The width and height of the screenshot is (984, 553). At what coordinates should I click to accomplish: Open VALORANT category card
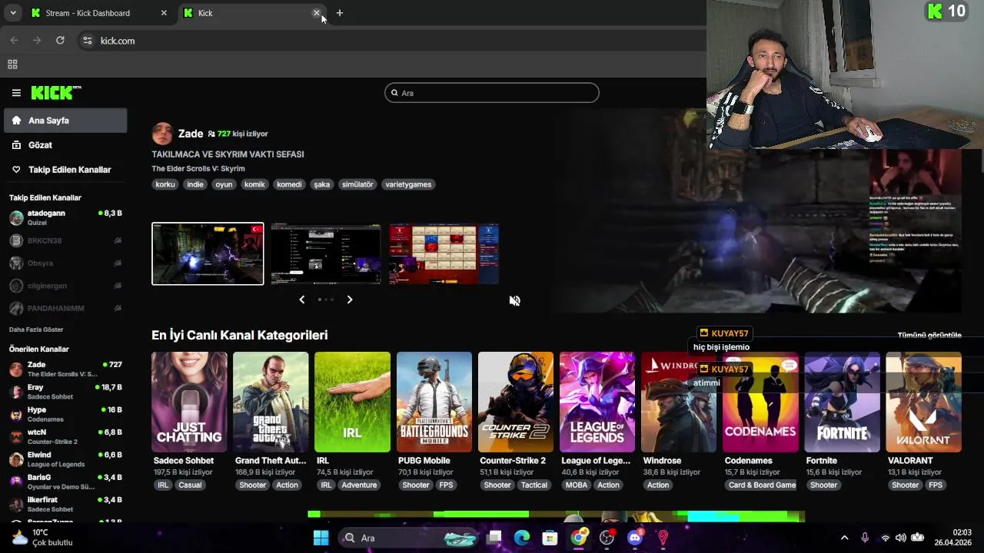[923, 402]
